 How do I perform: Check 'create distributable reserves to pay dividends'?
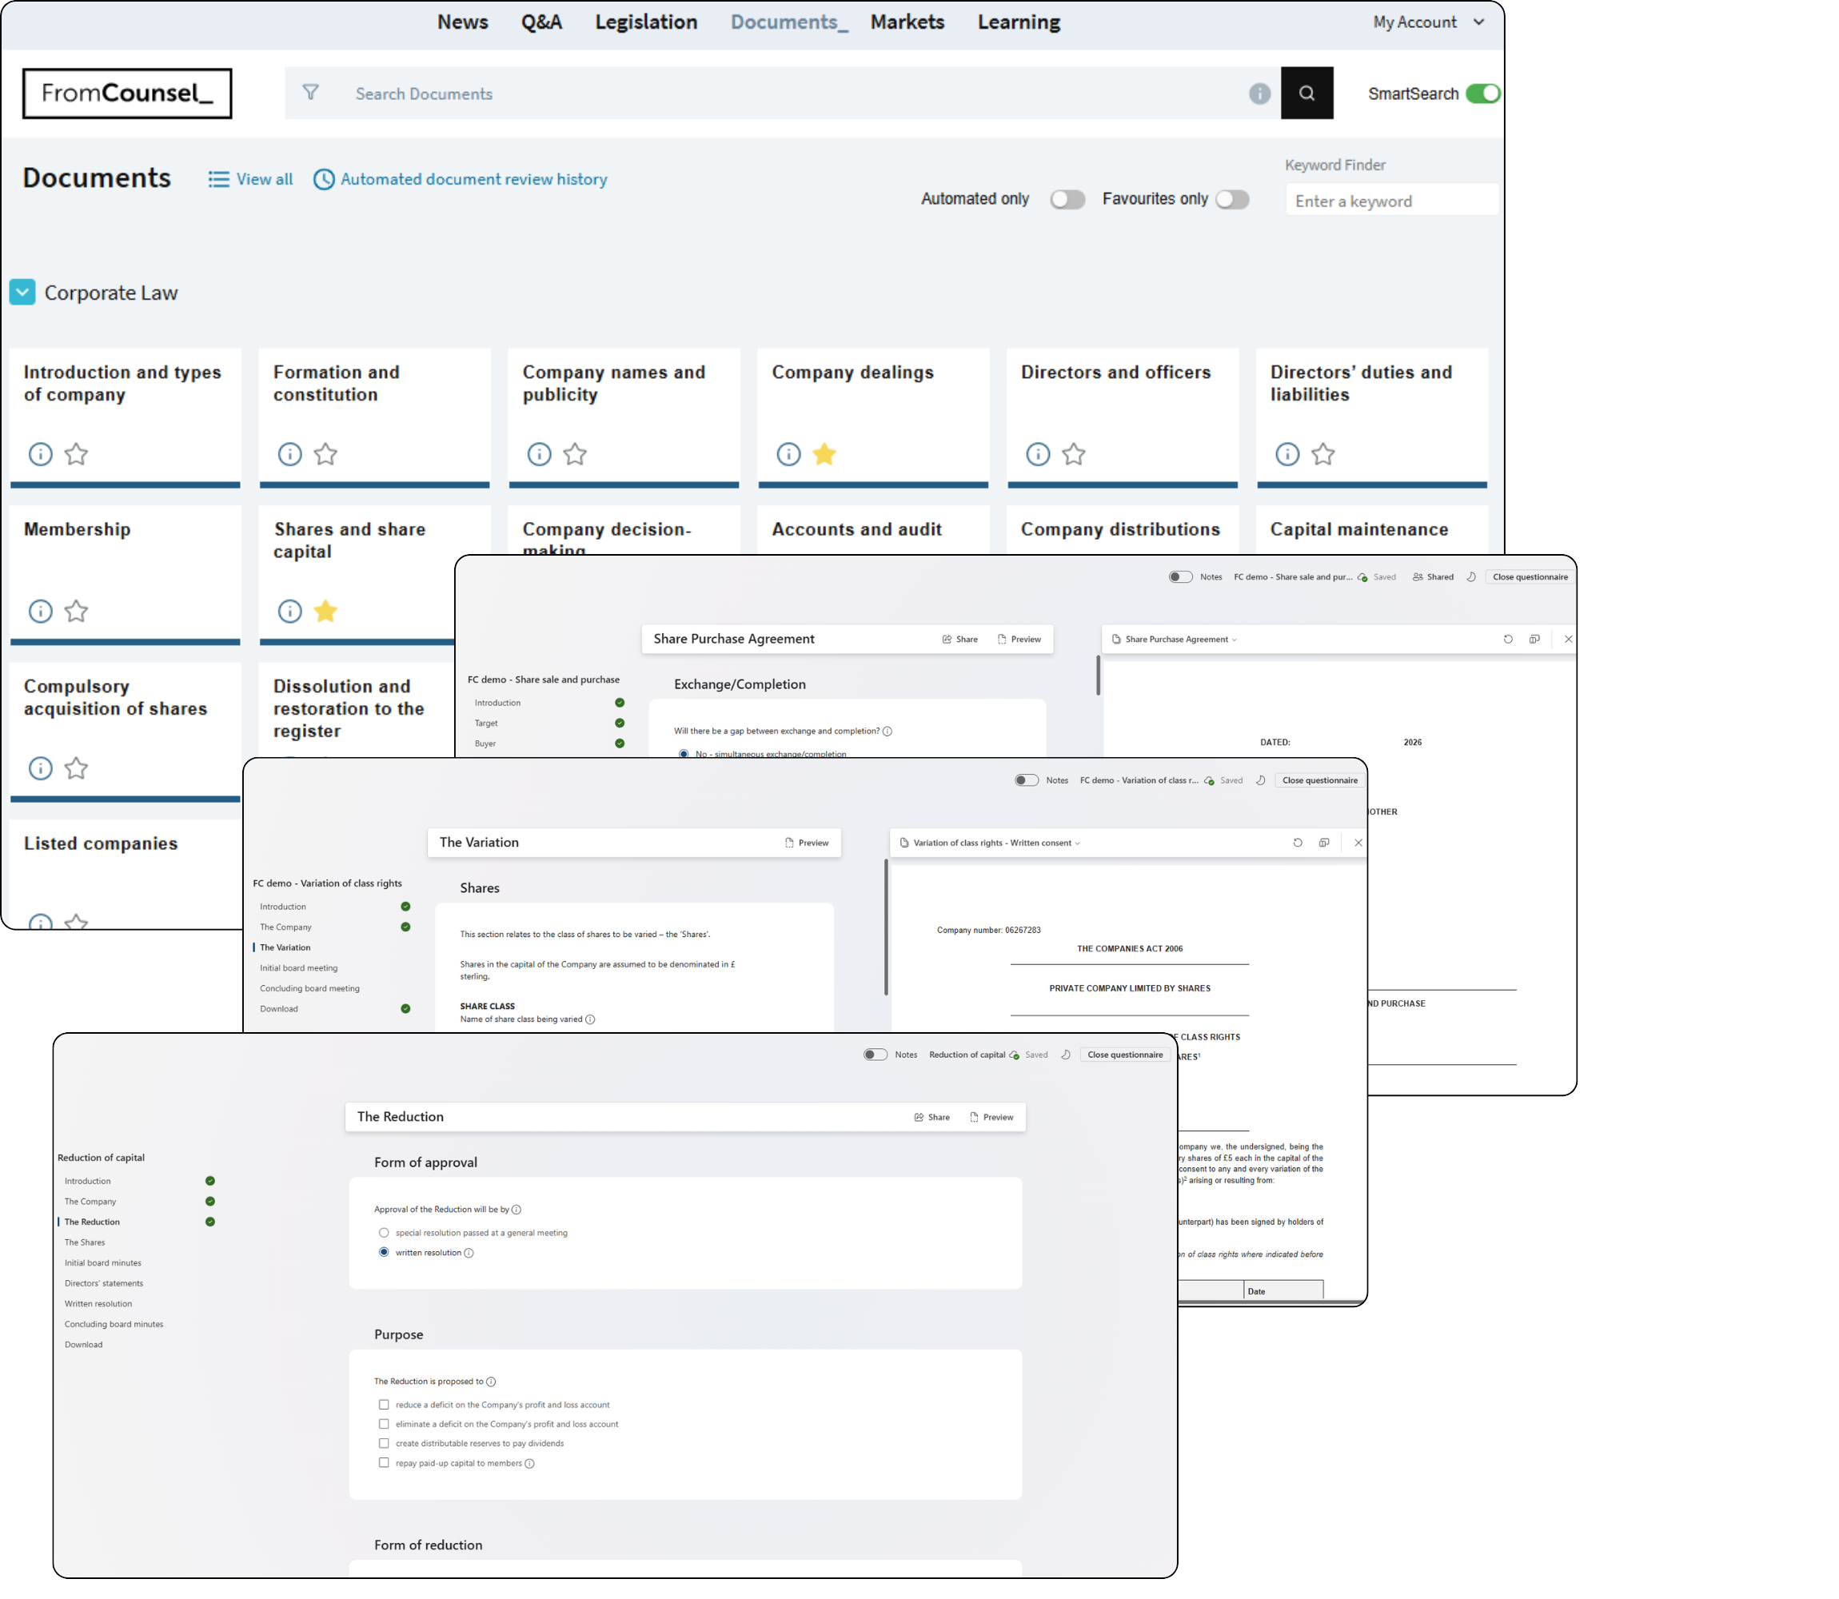pyautogui.click(x=384, y=1443)
